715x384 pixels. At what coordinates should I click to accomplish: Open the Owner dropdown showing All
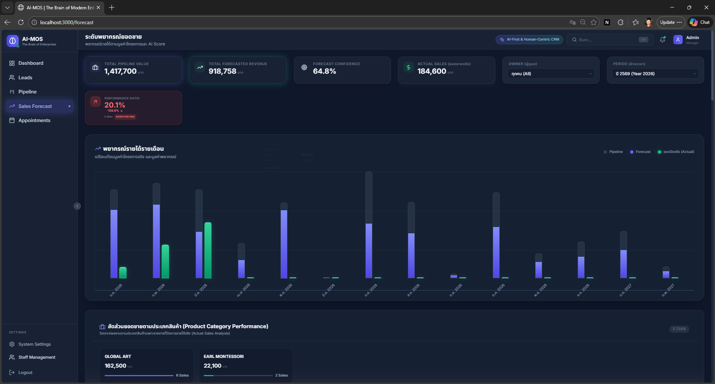coord(551,74)
